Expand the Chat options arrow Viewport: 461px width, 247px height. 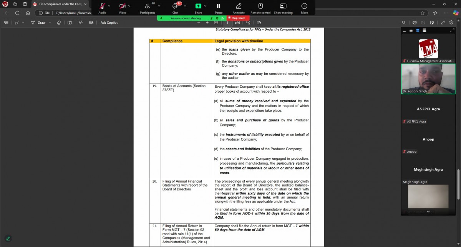(x=185, y=6)
